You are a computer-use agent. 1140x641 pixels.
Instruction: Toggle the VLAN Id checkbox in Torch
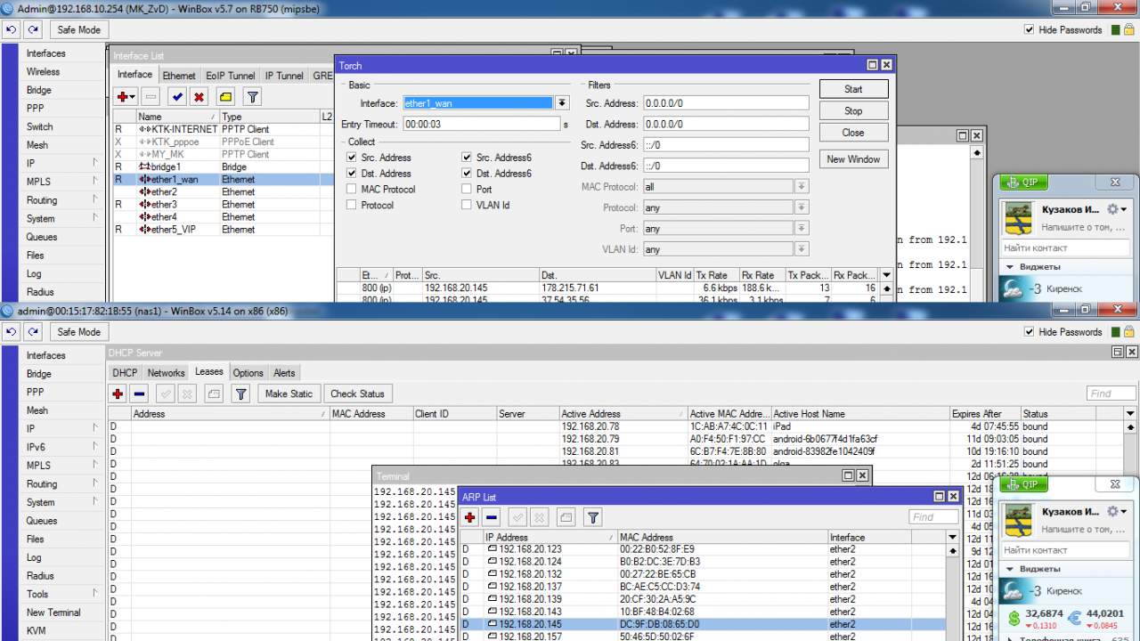pyautogui.click(x=467, y=206)
